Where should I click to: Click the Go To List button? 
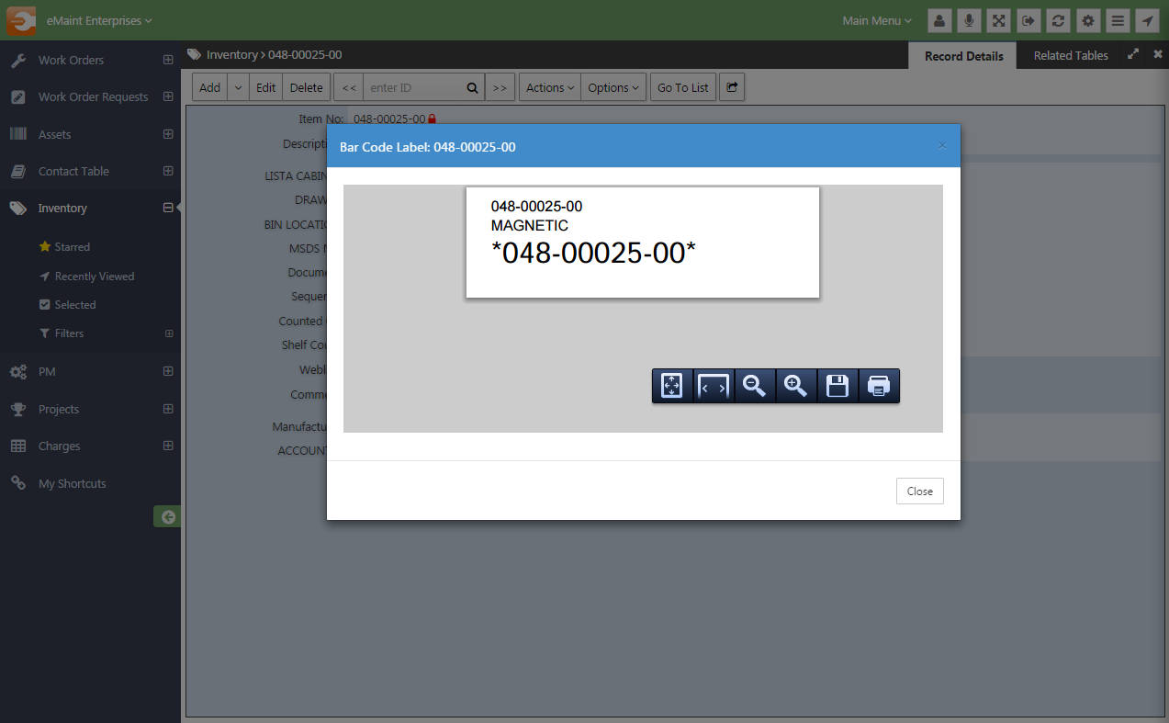682,87
